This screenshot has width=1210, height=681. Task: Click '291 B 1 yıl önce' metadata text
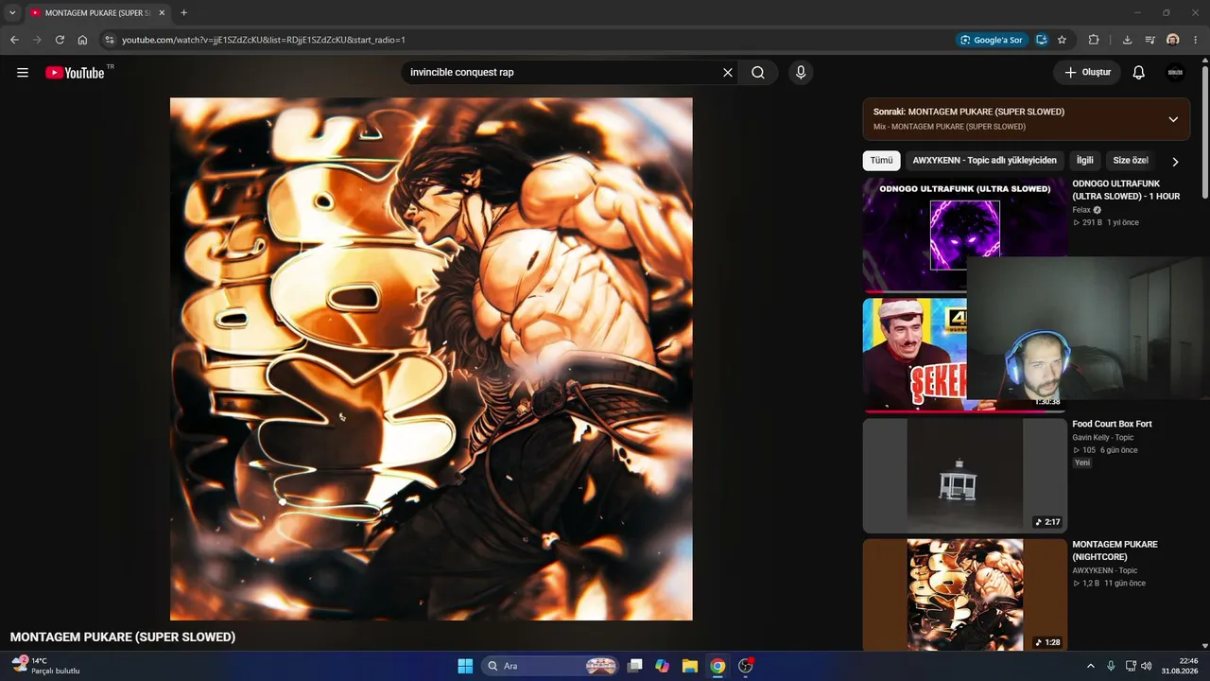click(x=1106, y=222)
